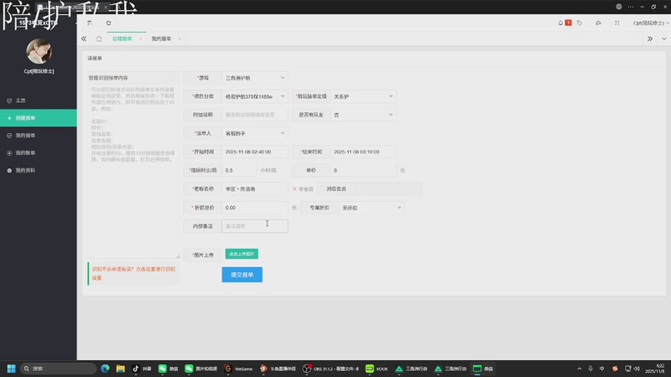Screen dimensions: 671x377
Task: Open 抖音 from taskbar
Action: pyautogui.click(x=142, y=369)
